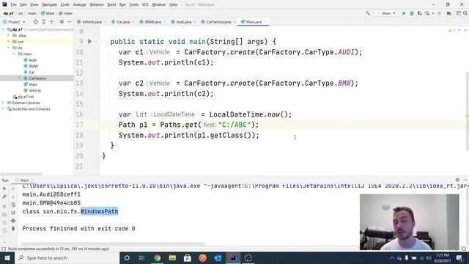Click the print icon in Run console
469x264 pixels.
click(13, 221)
